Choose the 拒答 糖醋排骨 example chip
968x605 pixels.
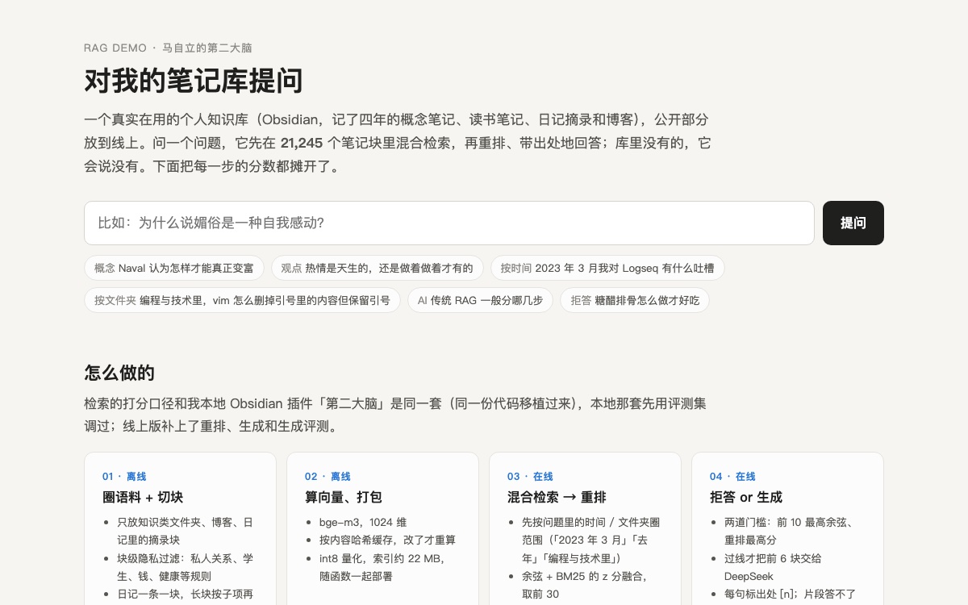point(636,301)
